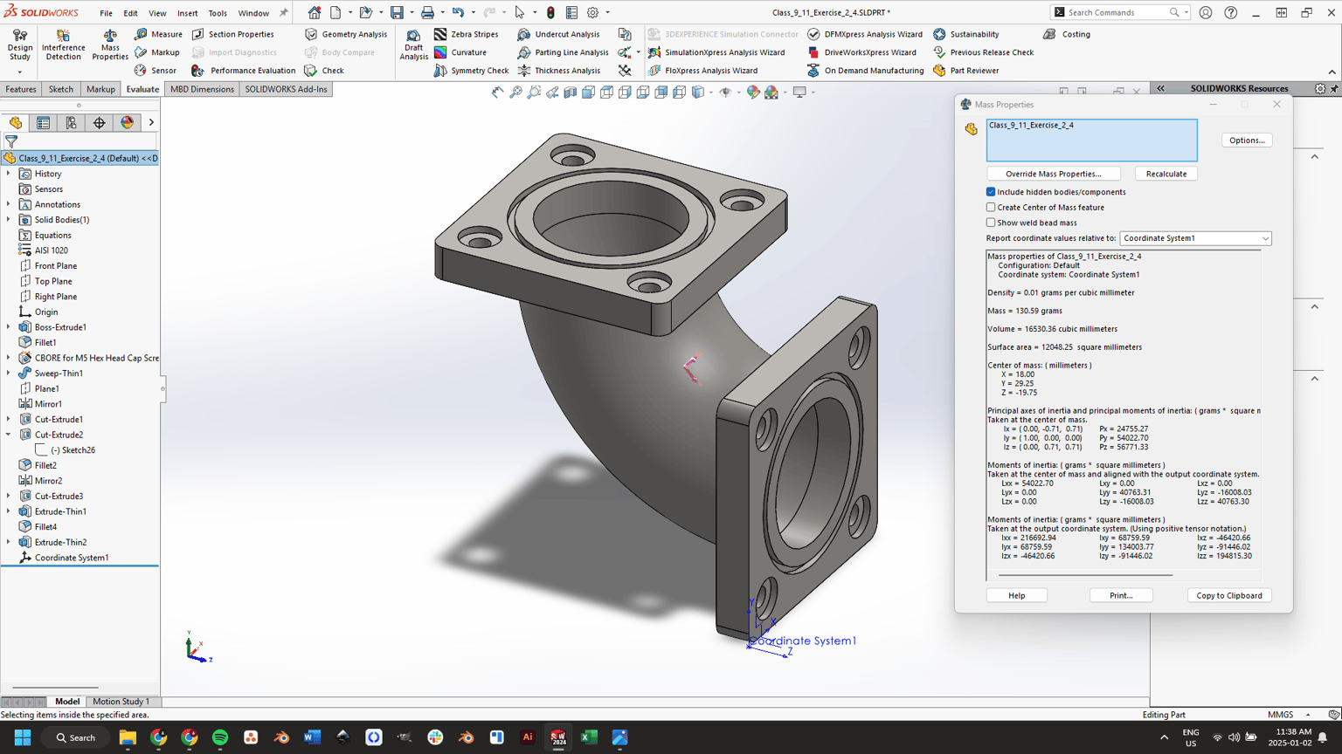Open the Insert menu
This screenshot has width=1342, height=754.
pos(187,13)
